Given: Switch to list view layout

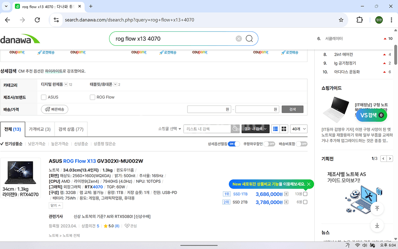Looking at the screenshot, I should click(x=275, y=129).
